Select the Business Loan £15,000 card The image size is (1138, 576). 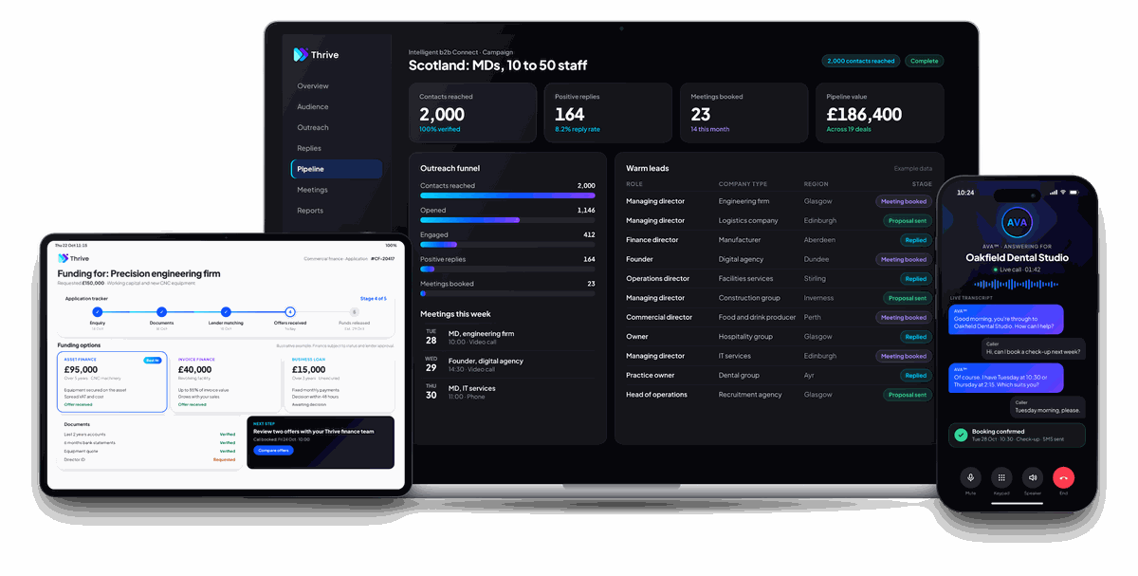[339, 382]
